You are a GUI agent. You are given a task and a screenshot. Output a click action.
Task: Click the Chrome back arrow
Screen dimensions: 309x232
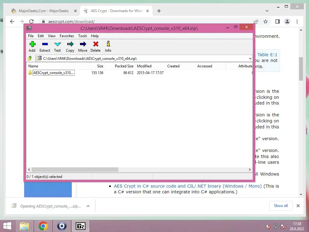click(x=12, y=21)
